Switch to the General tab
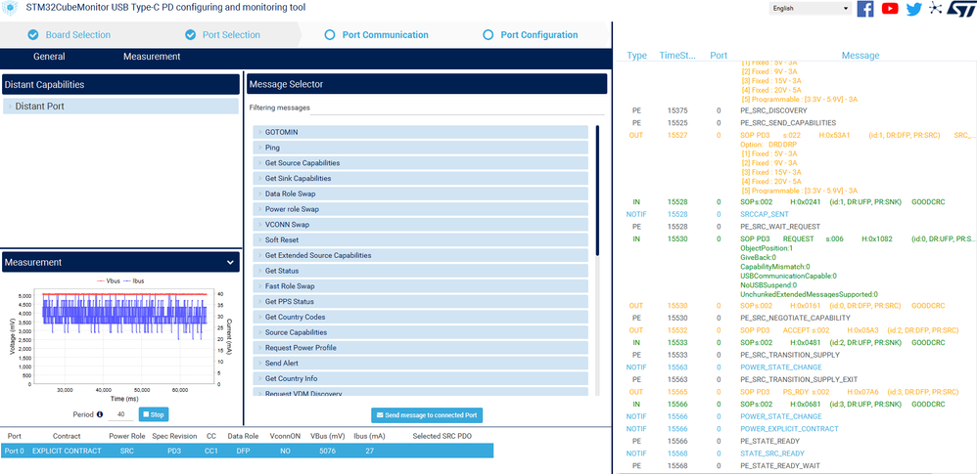The image size is (977, 474). 49,57
